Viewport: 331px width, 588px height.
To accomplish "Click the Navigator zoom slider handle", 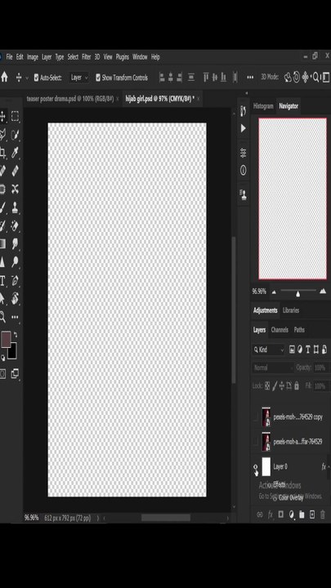I will coord(297,294).
